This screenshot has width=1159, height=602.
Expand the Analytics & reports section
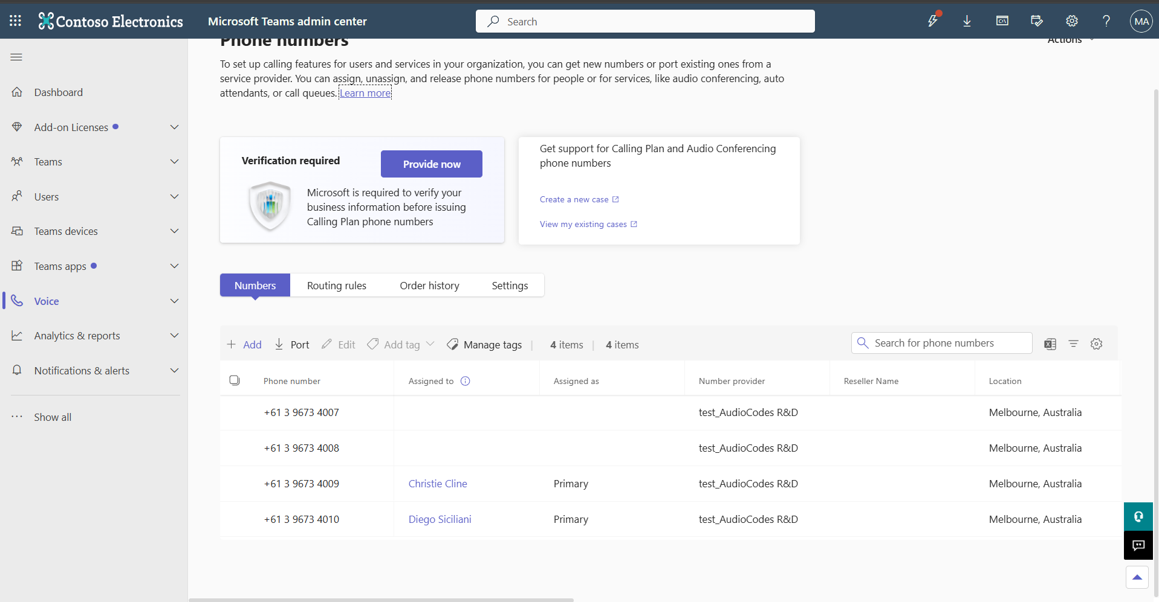pyautogui.click(x=175, y=336)
